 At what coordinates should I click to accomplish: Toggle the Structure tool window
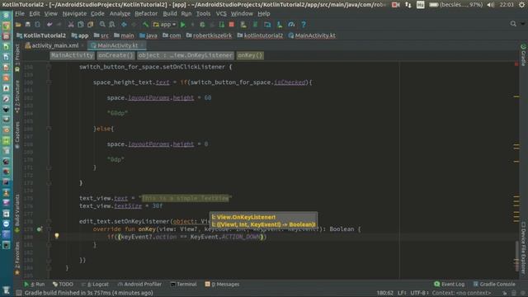tap(17, 97)
